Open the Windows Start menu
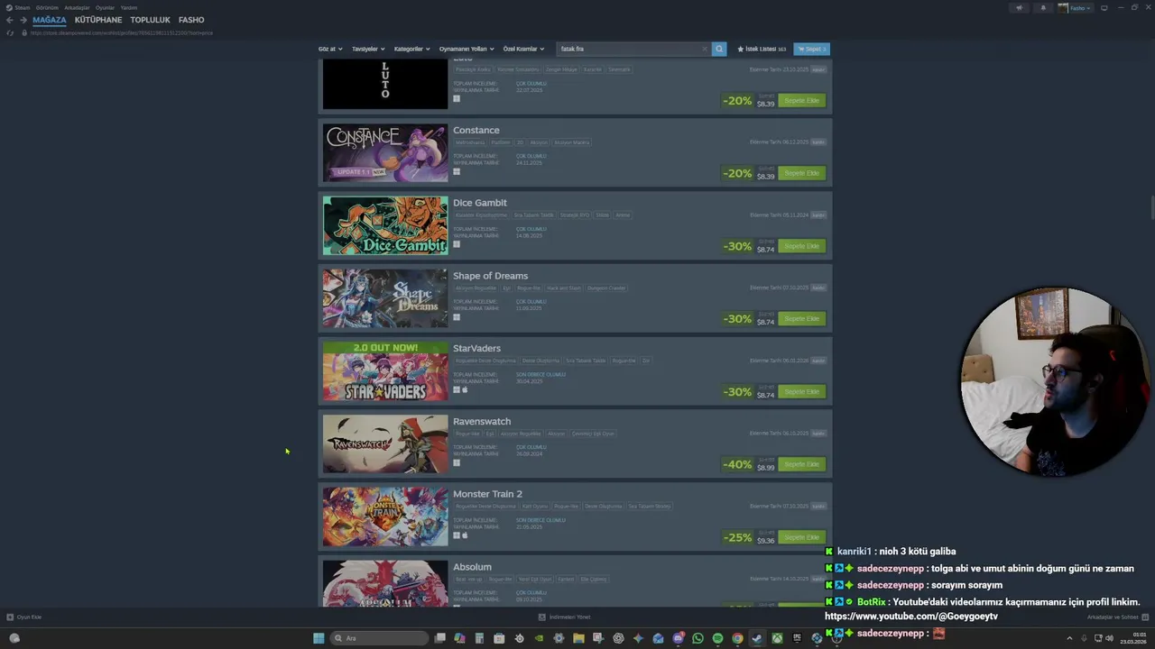Viewport: 1155px width, 649px height. point(319,638)
